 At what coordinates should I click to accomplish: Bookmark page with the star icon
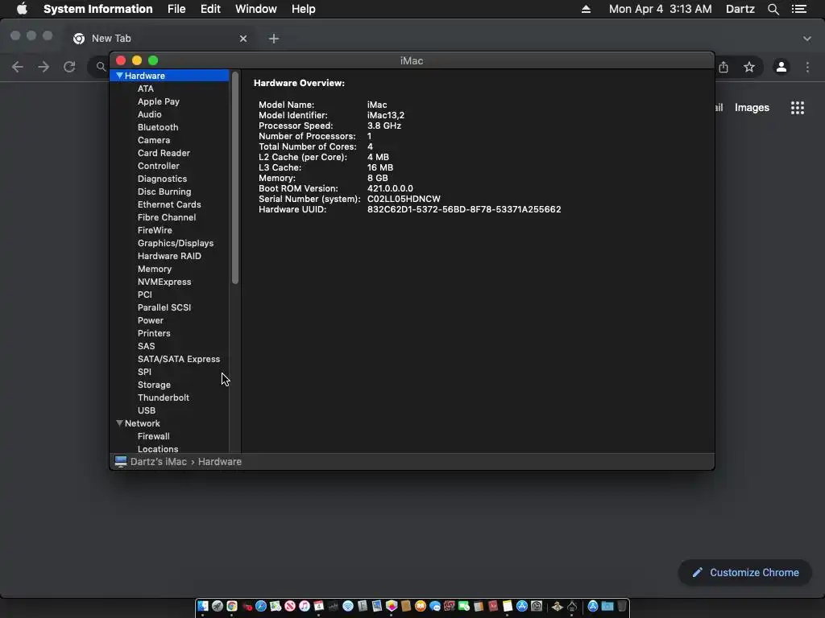coord(749,67)
